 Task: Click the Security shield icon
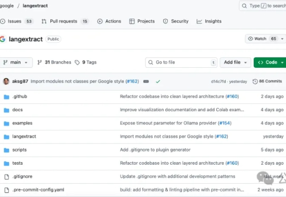click(165, 21)
